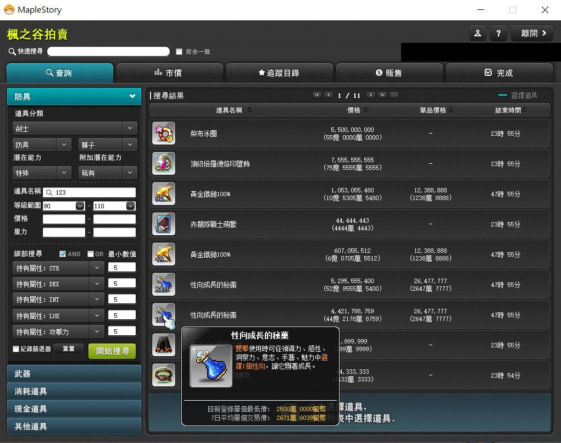Click the account profile icon near top right
The image size is (561, 443).
(477, 33)
